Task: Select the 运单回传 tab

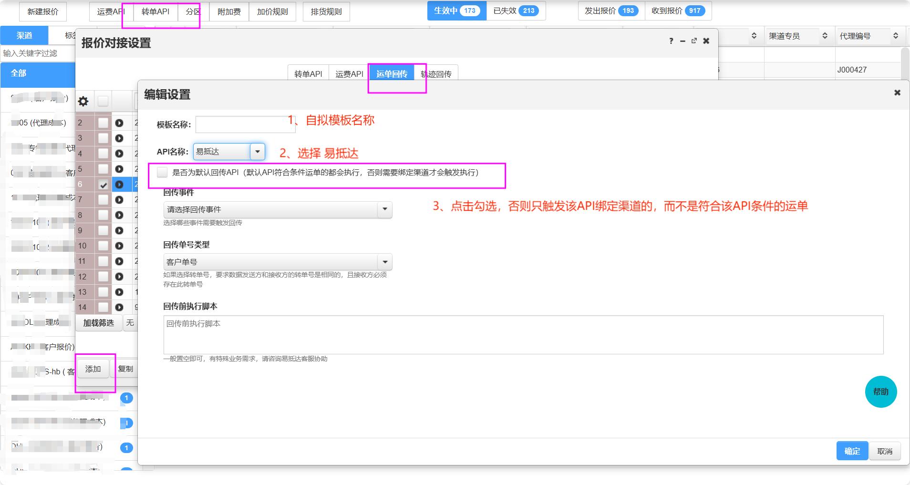Action: coord(392,73)
